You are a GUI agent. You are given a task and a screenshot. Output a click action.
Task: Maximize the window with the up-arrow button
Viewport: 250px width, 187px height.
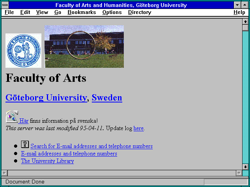245,5
